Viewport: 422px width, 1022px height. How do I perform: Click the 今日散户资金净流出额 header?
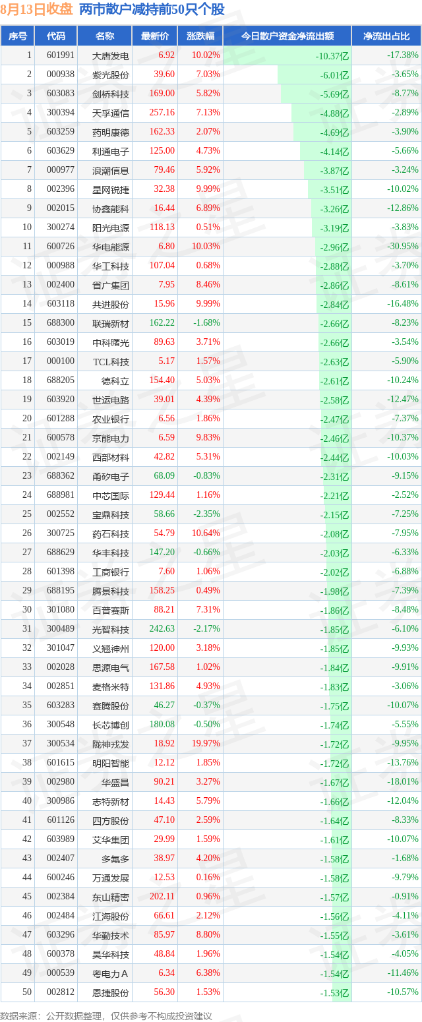(x=287, y=36)
